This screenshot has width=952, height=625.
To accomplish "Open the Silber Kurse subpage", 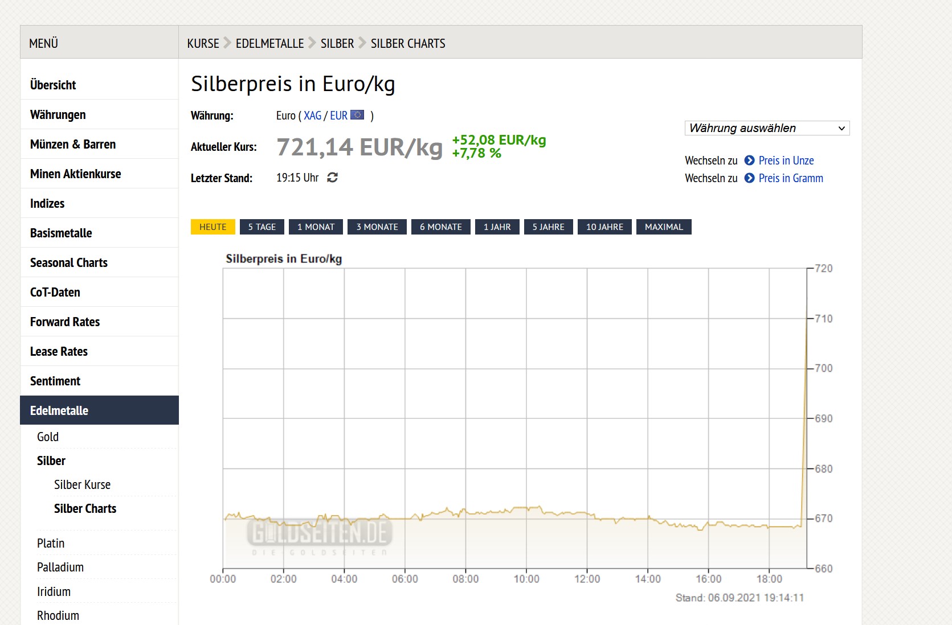I will (82, 484).
